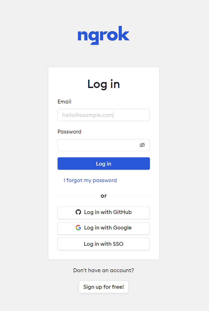Click the Password field label
Screen dimensions: 209x311
point(69,132)
